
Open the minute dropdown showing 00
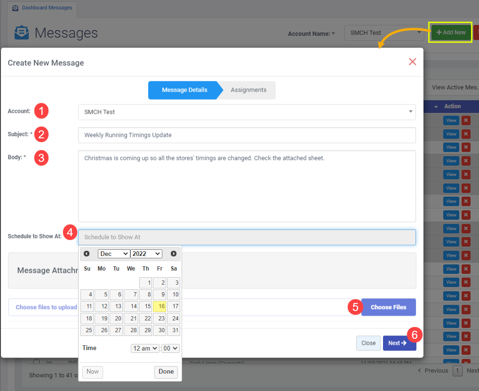pos(170,348)
